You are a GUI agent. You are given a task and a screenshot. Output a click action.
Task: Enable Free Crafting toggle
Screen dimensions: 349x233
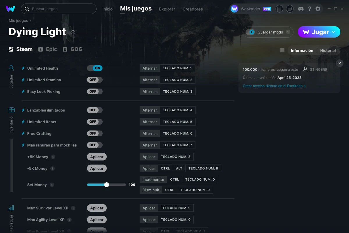click(95, 133)
